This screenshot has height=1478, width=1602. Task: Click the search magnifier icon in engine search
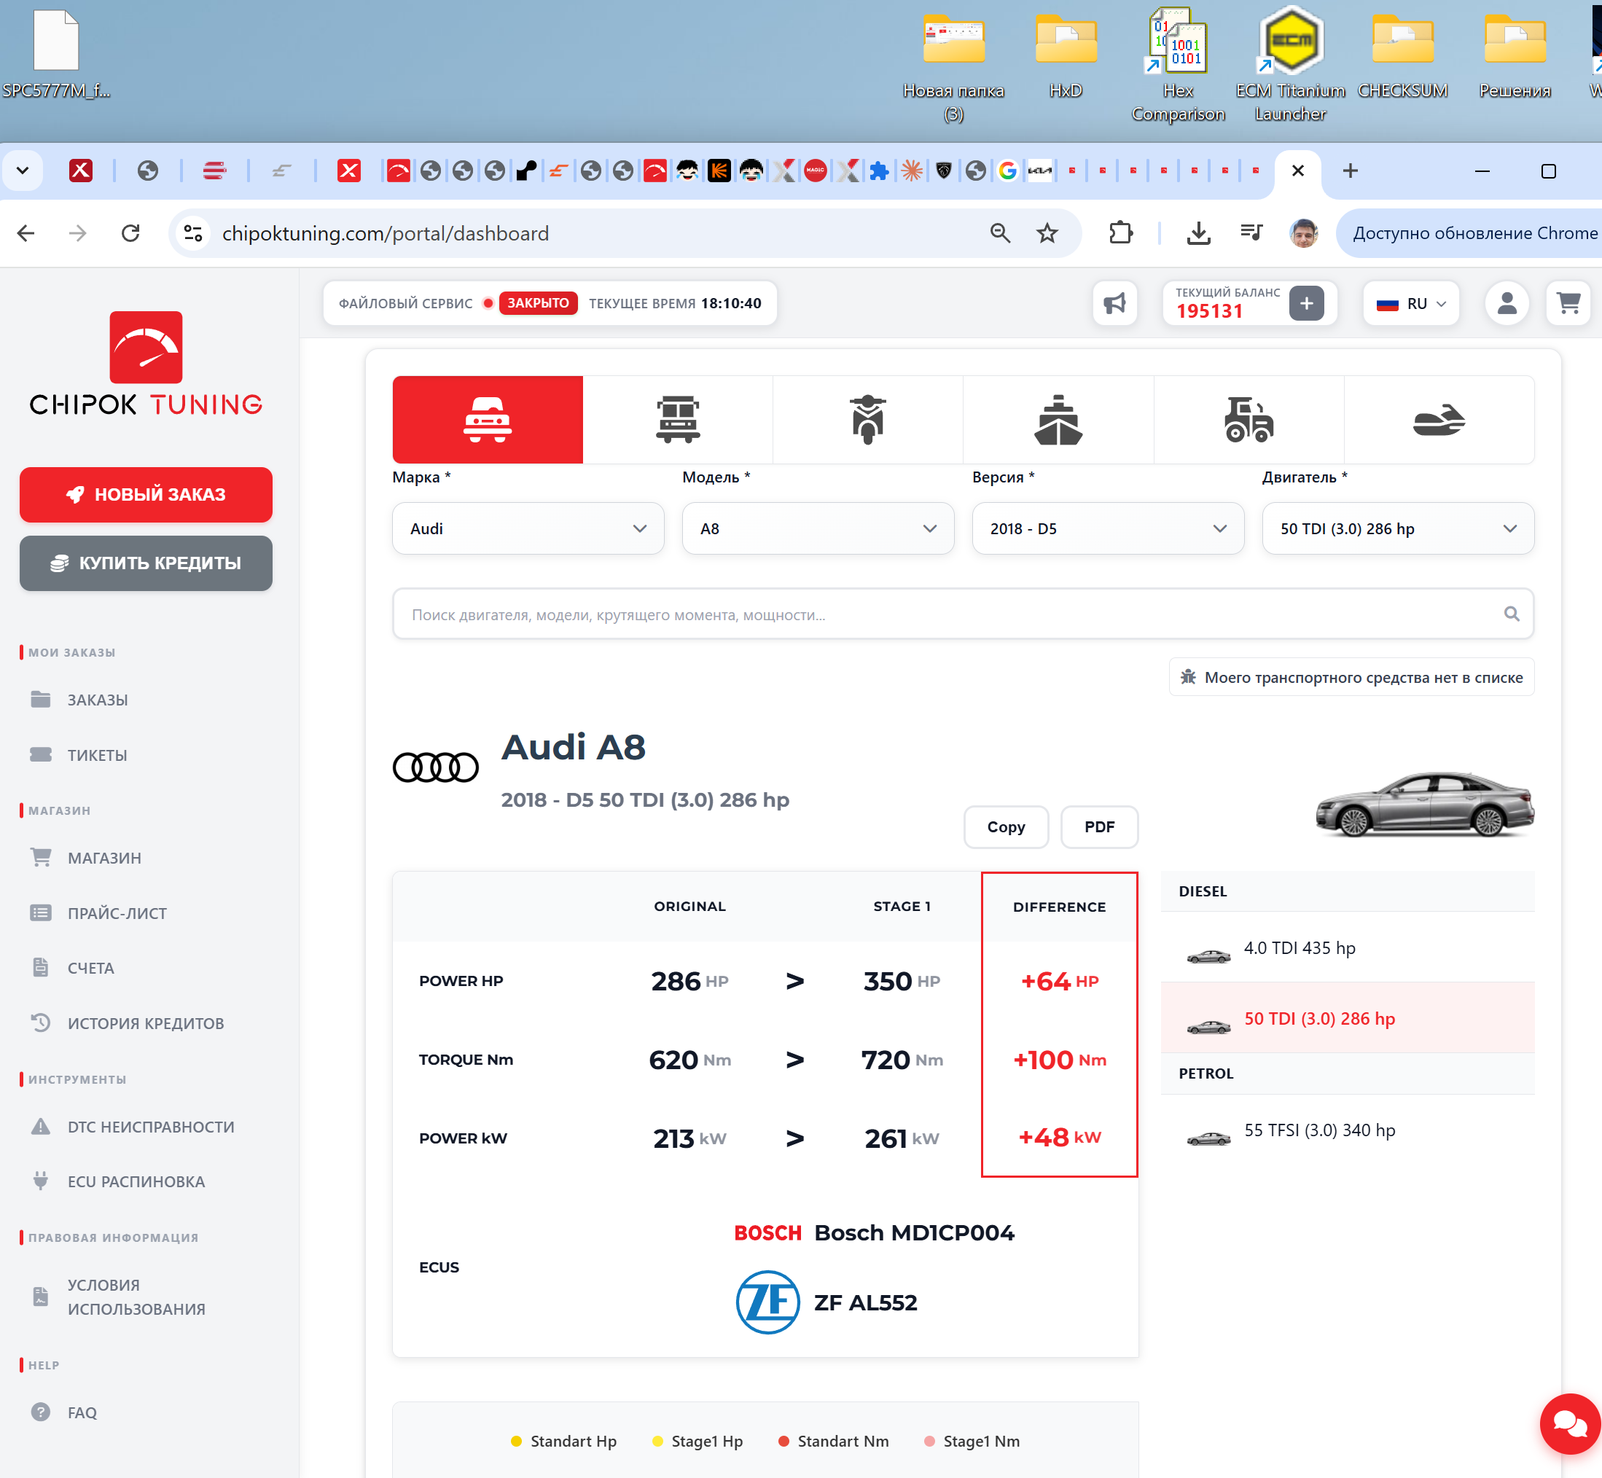click(1511, 614)
